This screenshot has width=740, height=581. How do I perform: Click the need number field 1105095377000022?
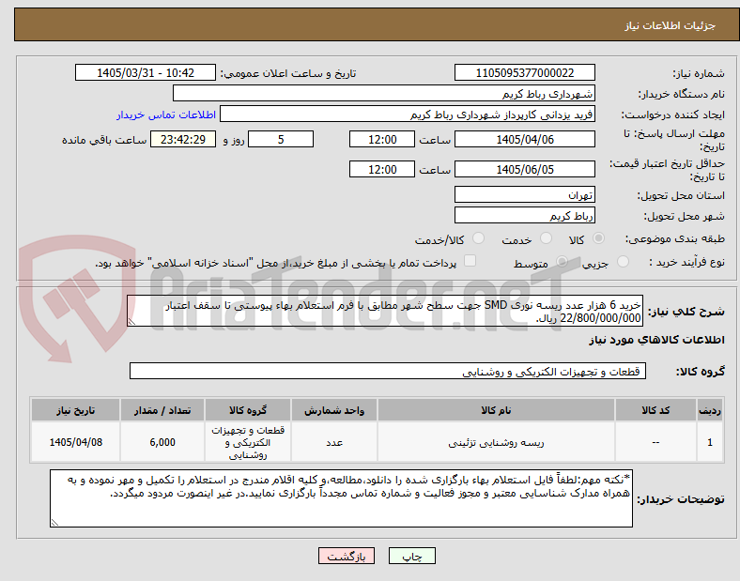pos(525,73)
